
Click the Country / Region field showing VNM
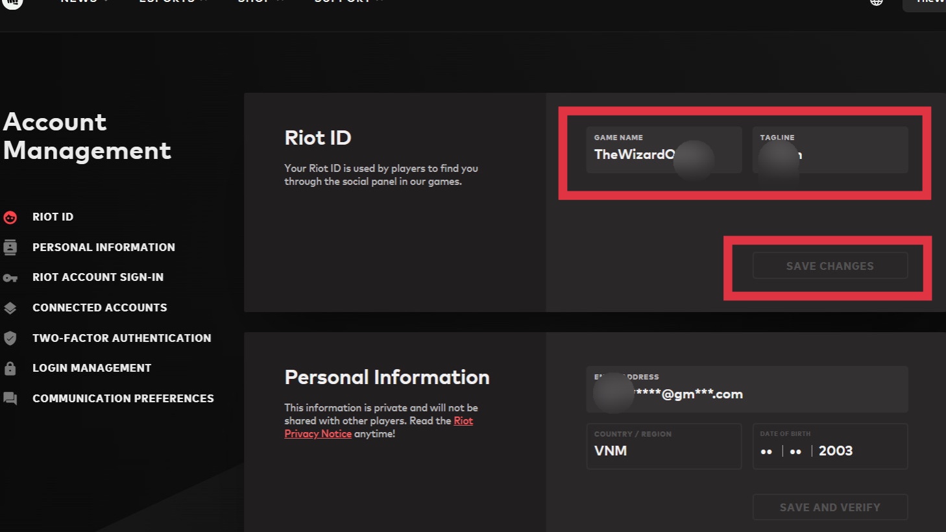click(664, 446)
